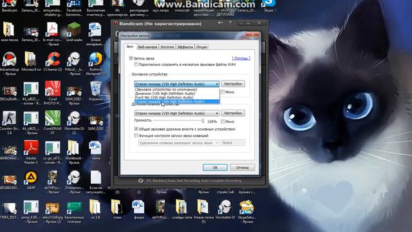Screen dimensions: 412x232
Task: Click Настройки button for primary device
Action: click(233, 84)
